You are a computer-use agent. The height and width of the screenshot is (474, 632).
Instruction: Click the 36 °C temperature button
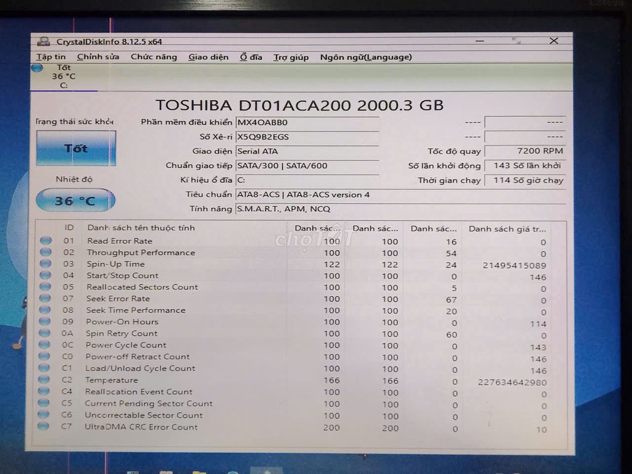pos(75,201)
